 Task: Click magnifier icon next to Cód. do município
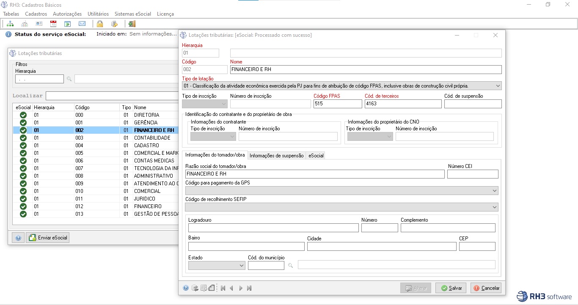[290, 265]
